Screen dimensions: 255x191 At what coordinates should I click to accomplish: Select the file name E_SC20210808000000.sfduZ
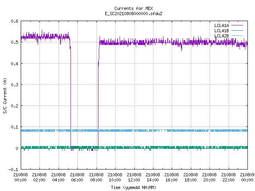133,14
